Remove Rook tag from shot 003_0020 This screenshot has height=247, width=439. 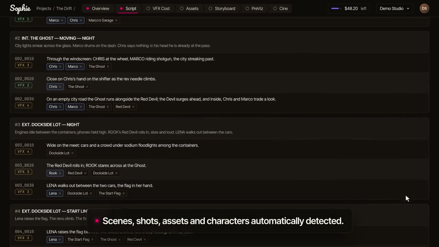point(60,173)
